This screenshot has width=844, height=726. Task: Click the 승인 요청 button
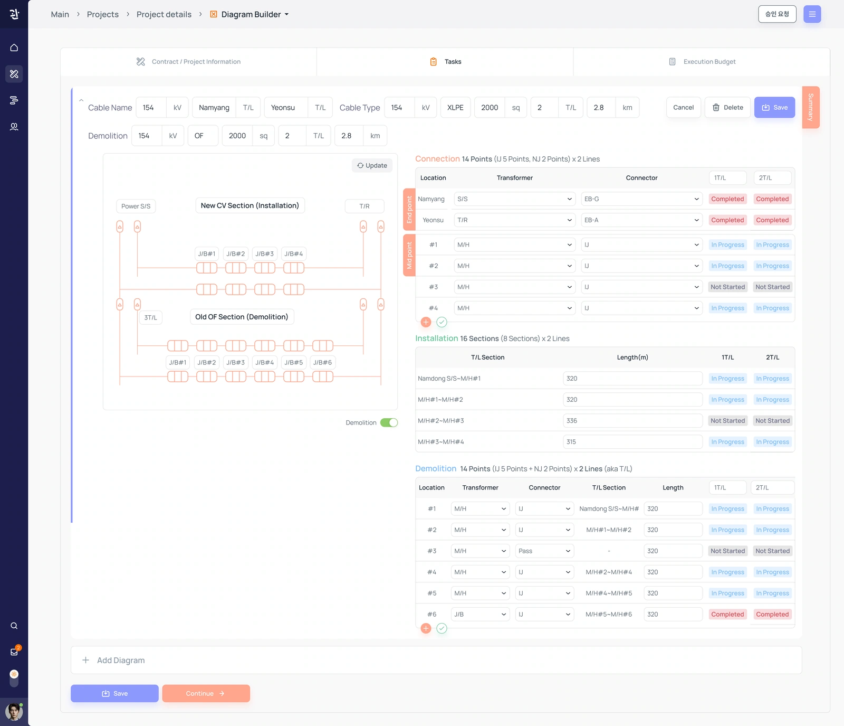(x=777, y=14)
